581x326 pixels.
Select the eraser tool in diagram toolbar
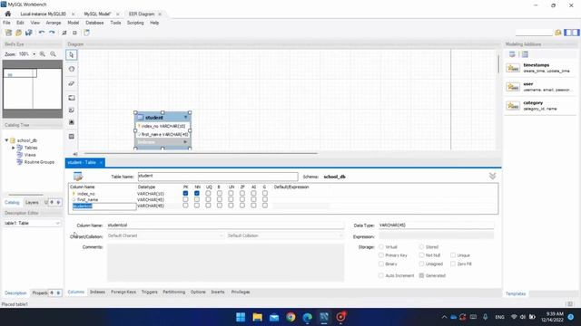point(72,83)
